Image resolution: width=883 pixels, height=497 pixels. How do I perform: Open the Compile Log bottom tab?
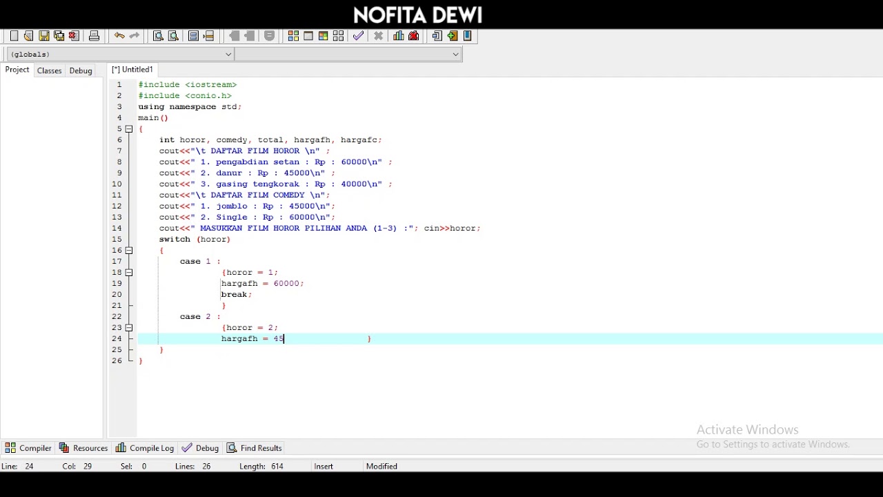[x=145, y=448]
